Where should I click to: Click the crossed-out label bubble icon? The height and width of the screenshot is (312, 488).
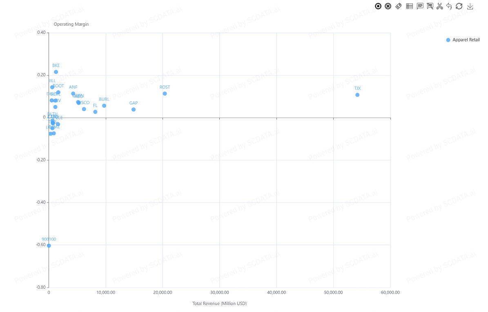pyautogui.click(x=430, y=6)
